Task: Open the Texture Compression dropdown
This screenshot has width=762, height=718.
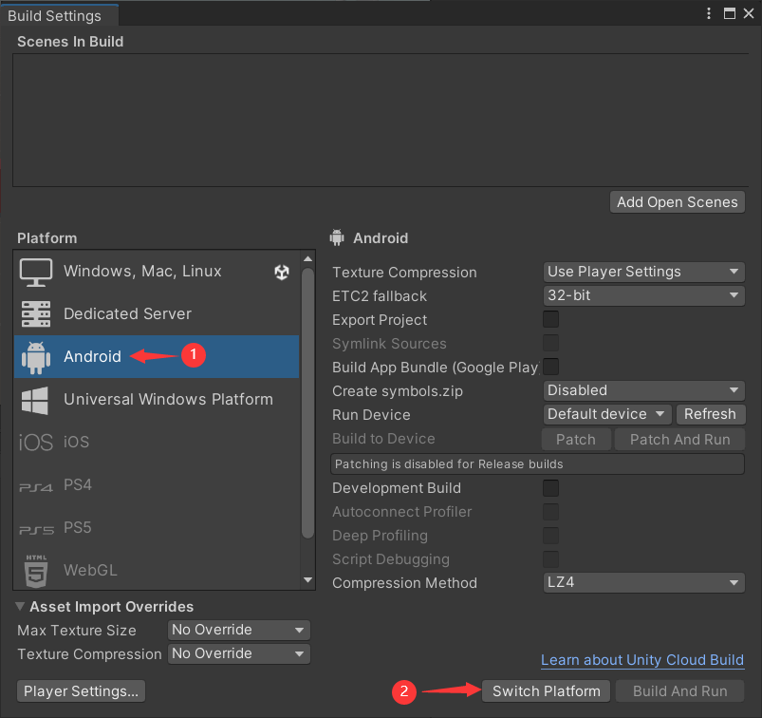Action: click(x=643, y=272)
